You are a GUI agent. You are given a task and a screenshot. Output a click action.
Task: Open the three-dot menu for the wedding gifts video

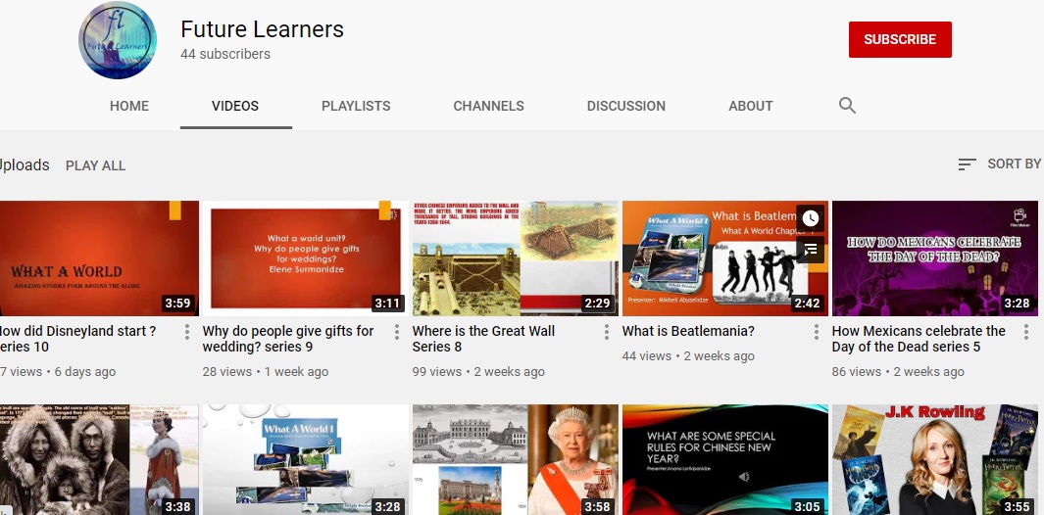(x=397, y=332)
